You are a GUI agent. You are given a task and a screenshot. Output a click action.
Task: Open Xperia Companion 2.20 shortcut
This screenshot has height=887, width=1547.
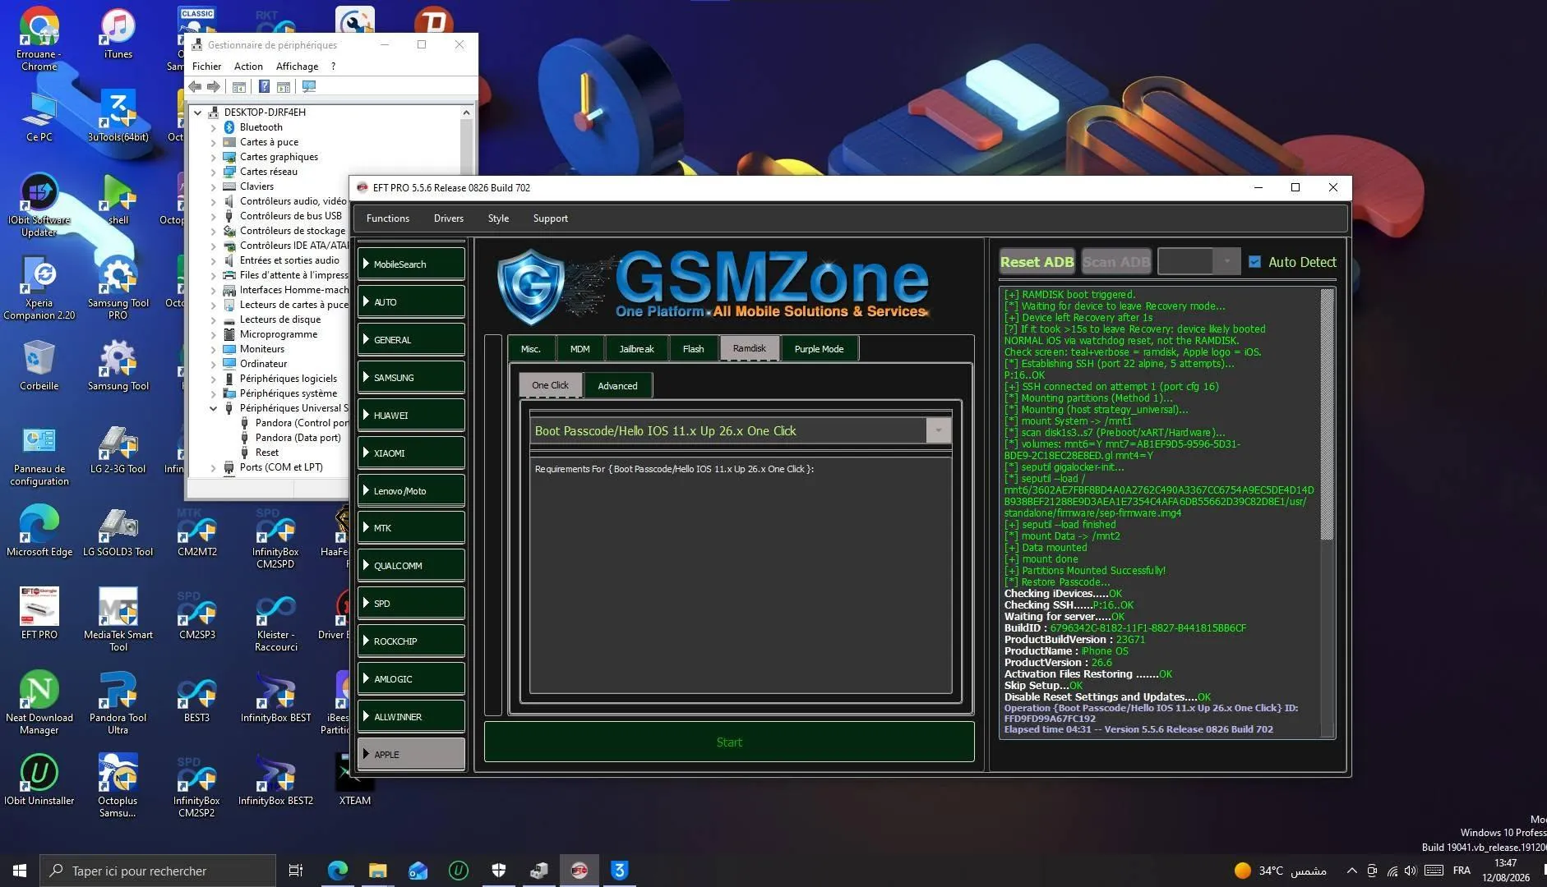pyautogui.click(x=39, y=288)
